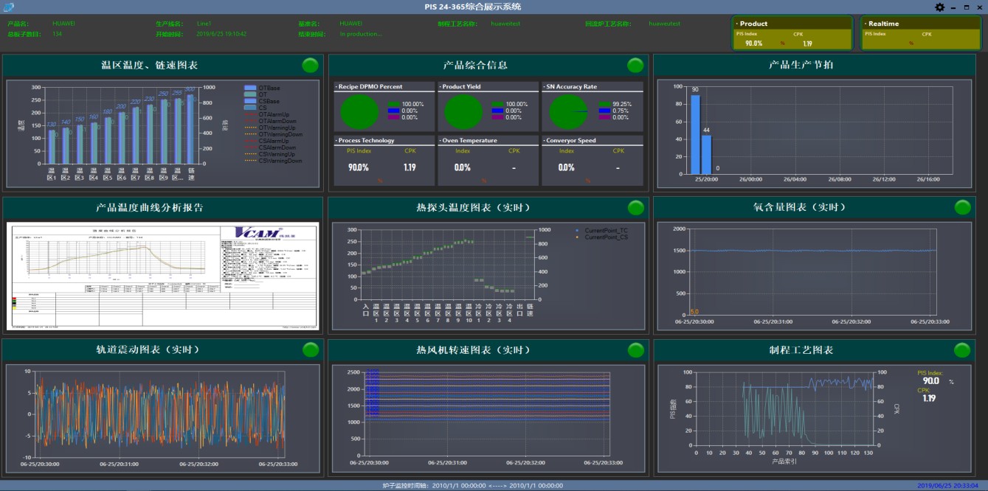This screenshot has height=491, width=988.
Task: Toggle CurrentPoint_TC legend entry
Action: (x=605, y=231)
